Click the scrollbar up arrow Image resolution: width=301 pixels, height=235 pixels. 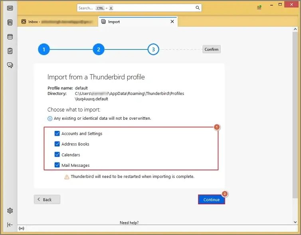click(x=295, y=30)
